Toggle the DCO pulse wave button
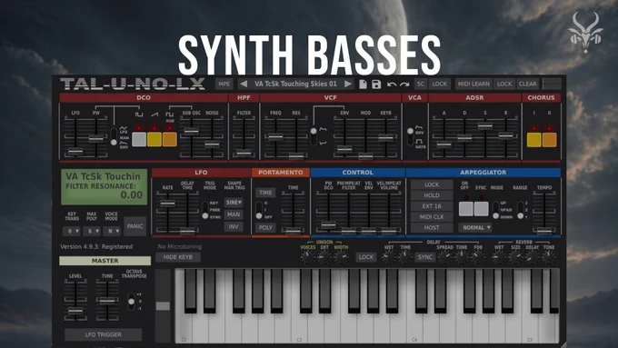Screen dimensions: 618x348 pos(139,140)
